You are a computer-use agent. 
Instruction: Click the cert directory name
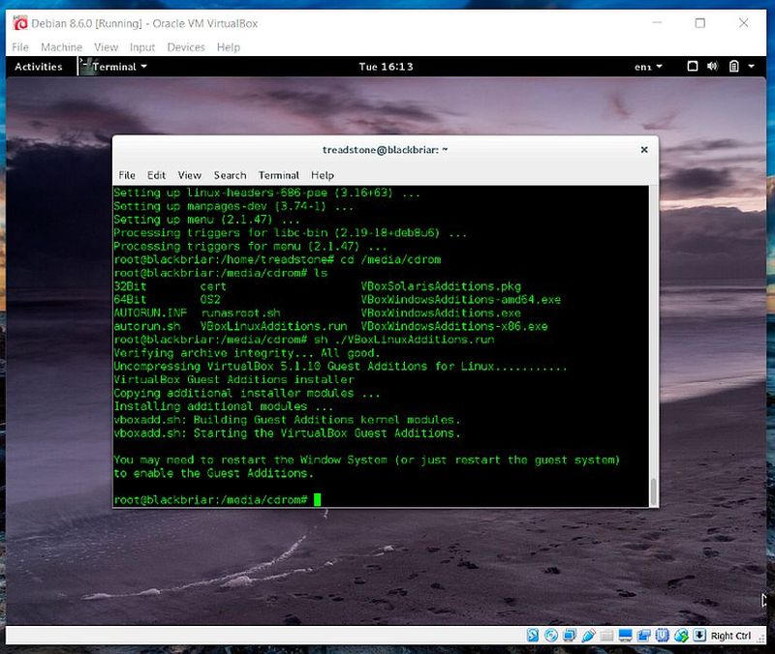[213, 286]
